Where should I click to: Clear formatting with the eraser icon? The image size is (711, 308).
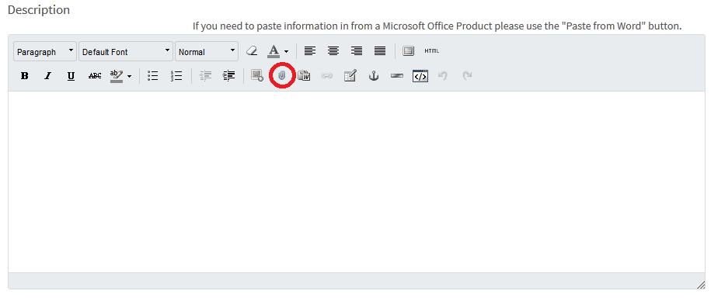click(x=252, y=51)
